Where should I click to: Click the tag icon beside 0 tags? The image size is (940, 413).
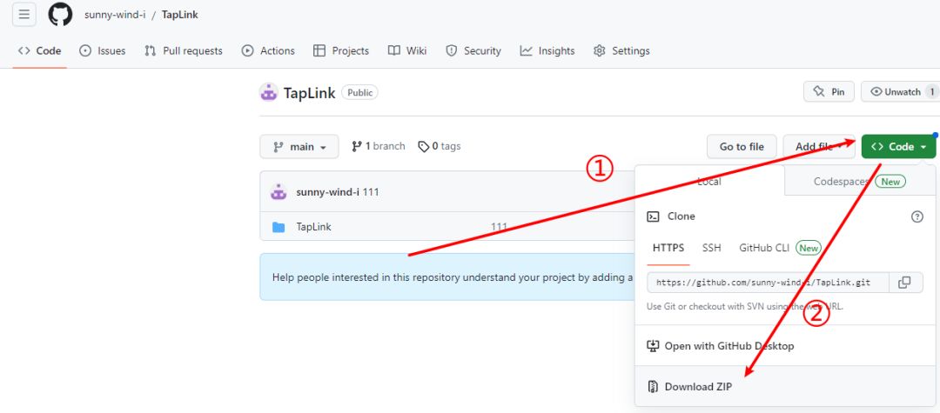coord(424,147)
